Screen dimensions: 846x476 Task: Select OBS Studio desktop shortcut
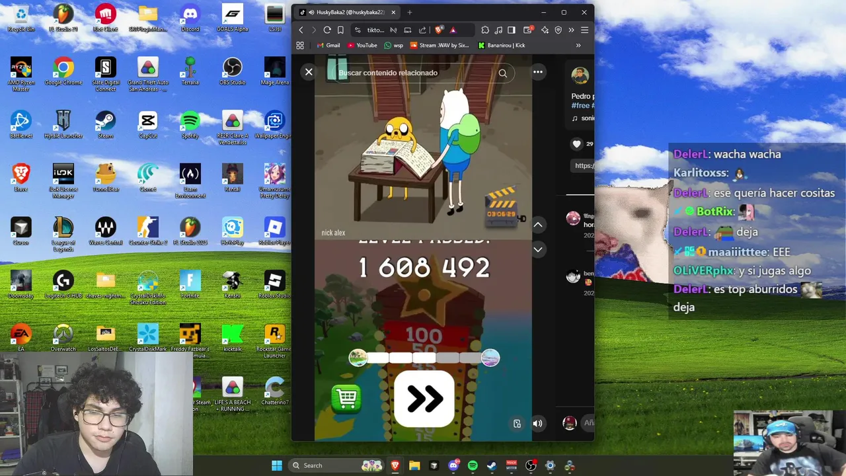pos(233,71)
